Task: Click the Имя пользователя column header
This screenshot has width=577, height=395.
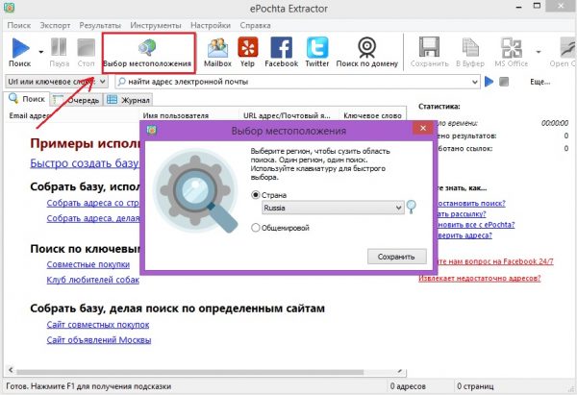Action: [176, 115]
